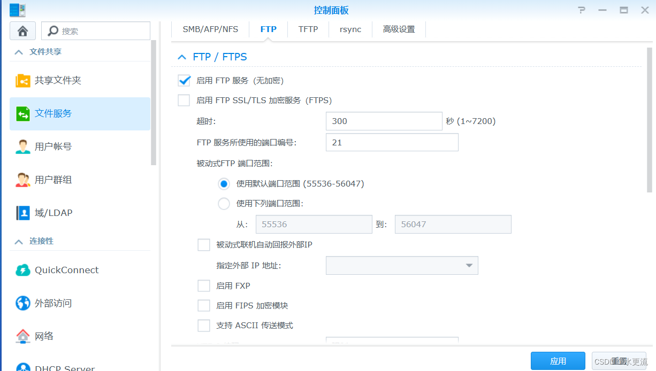
Task: Click the main panel vertical scrollbar
Action: click(x=650, y=120)
